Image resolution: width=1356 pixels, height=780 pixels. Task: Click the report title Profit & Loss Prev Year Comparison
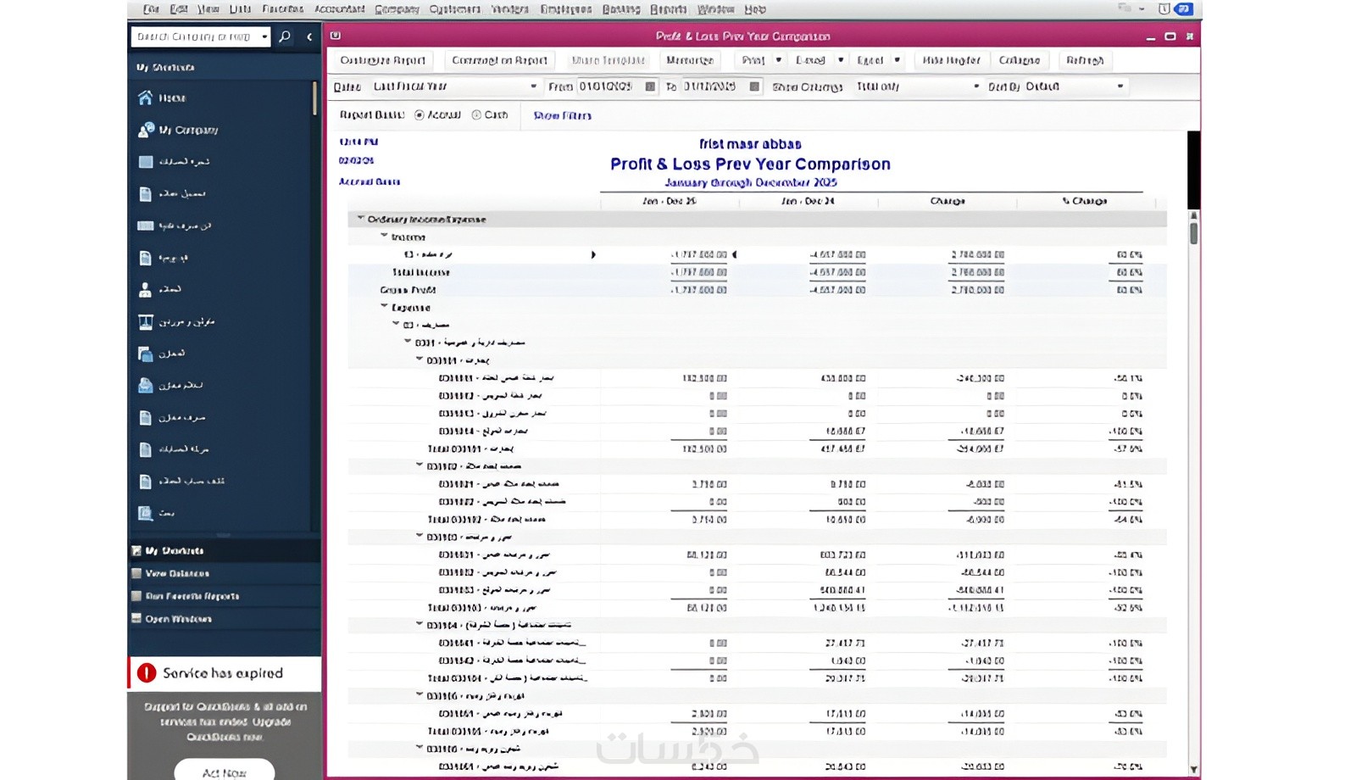pyautogui.click(x=750, y=164)
